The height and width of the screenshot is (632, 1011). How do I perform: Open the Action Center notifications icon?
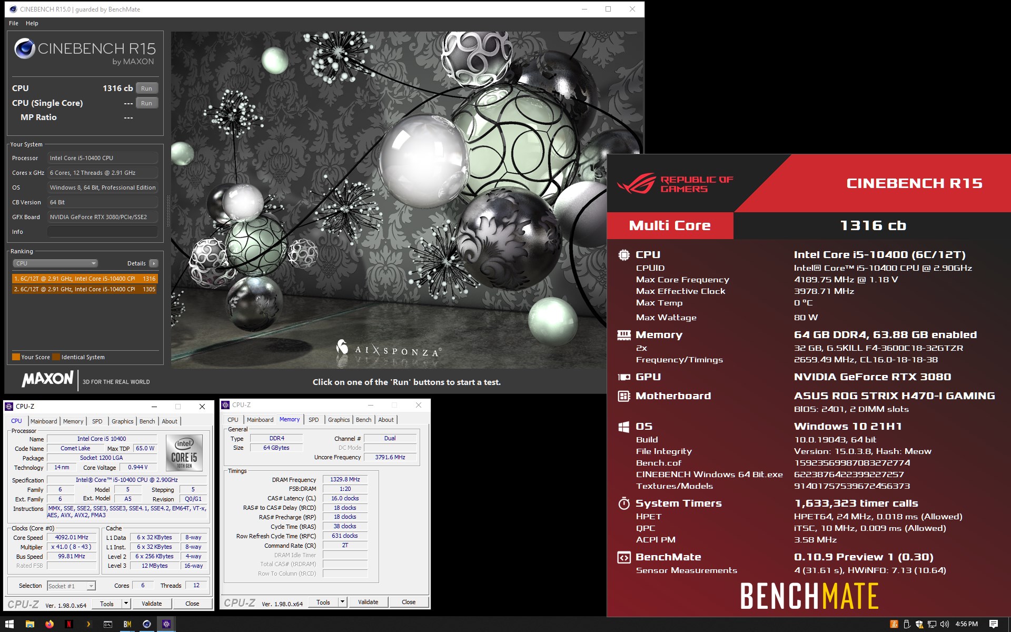[993, 624]
